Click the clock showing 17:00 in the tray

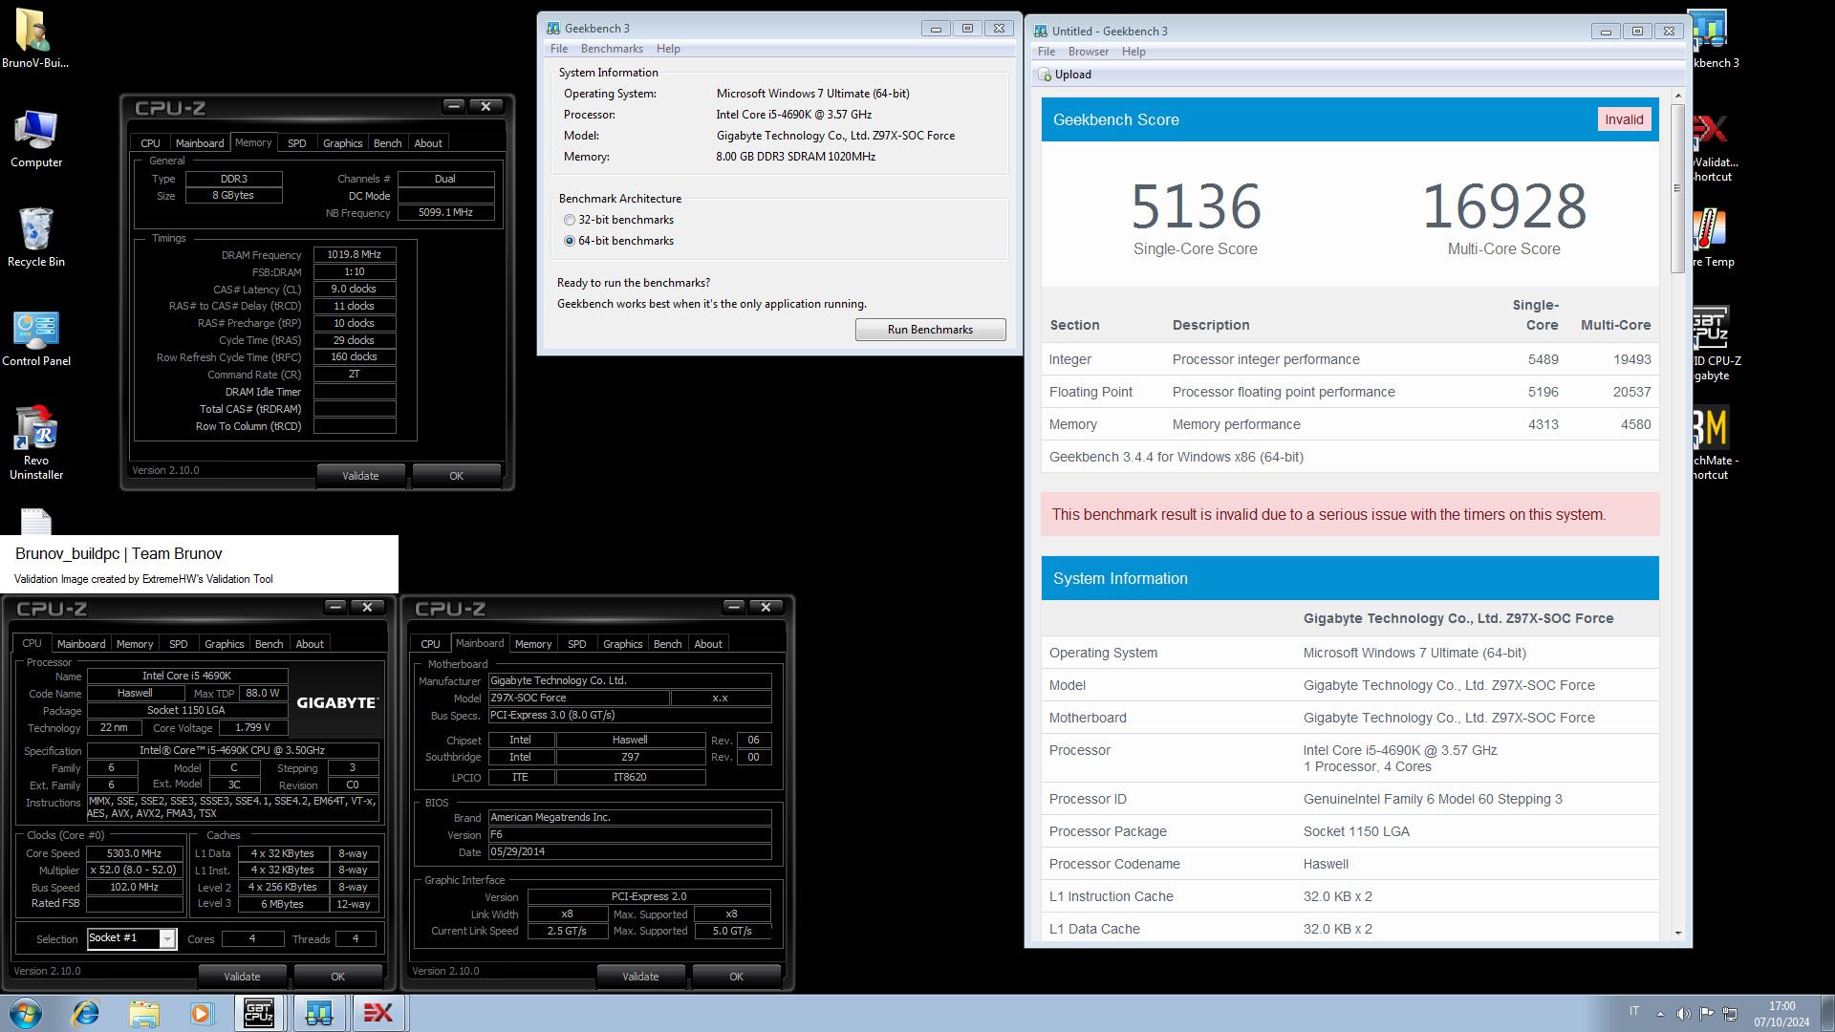tap(1781, 1006)
